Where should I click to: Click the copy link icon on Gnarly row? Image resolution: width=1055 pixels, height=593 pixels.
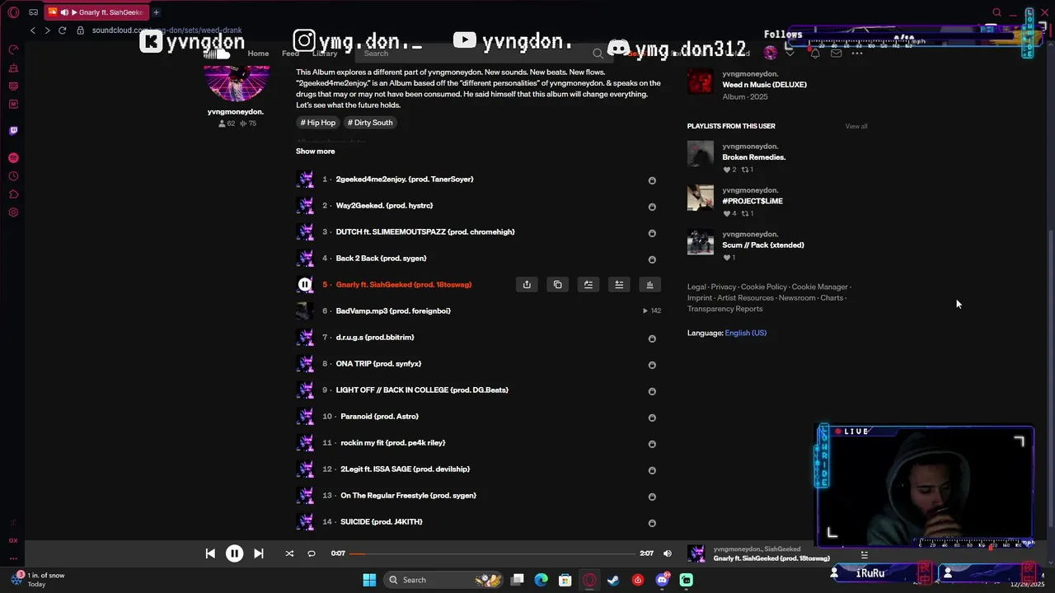[558, 284]
